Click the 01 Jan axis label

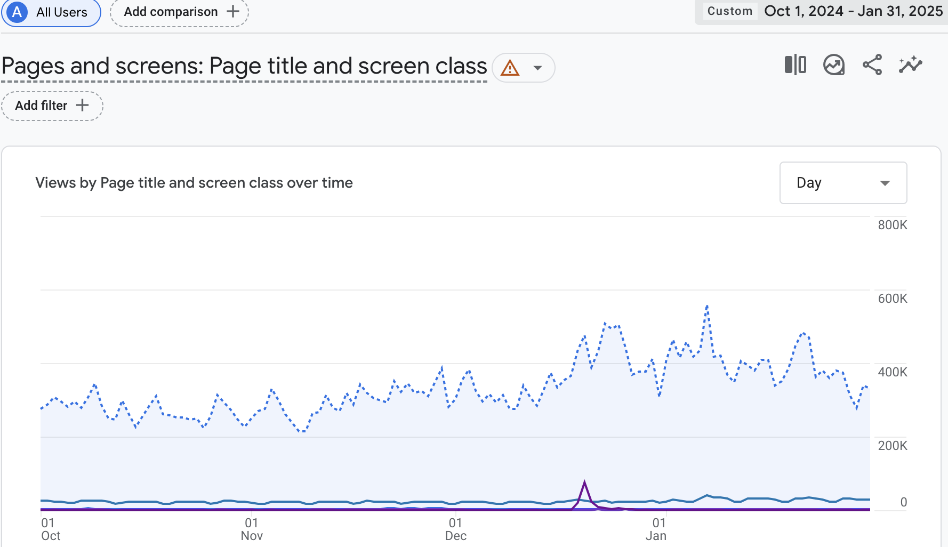(x=656, y=529)
